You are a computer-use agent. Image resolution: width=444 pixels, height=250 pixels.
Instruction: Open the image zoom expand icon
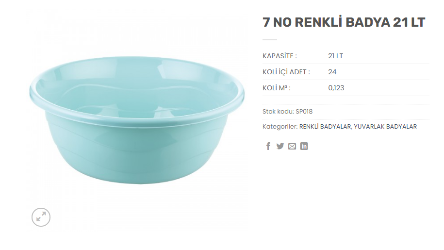click(41, 217)
